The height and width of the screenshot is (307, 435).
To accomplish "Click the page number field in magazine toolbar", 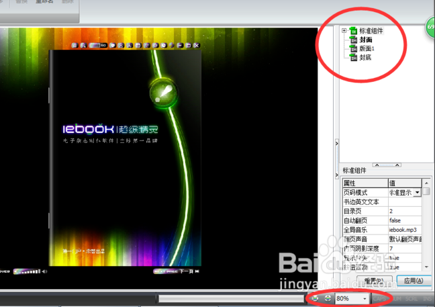I will click(x=95, y=45).
